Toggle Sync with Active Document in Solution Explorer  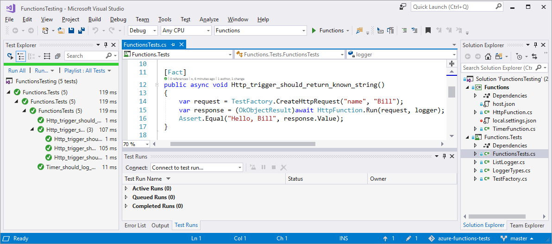tap(534, 56)
